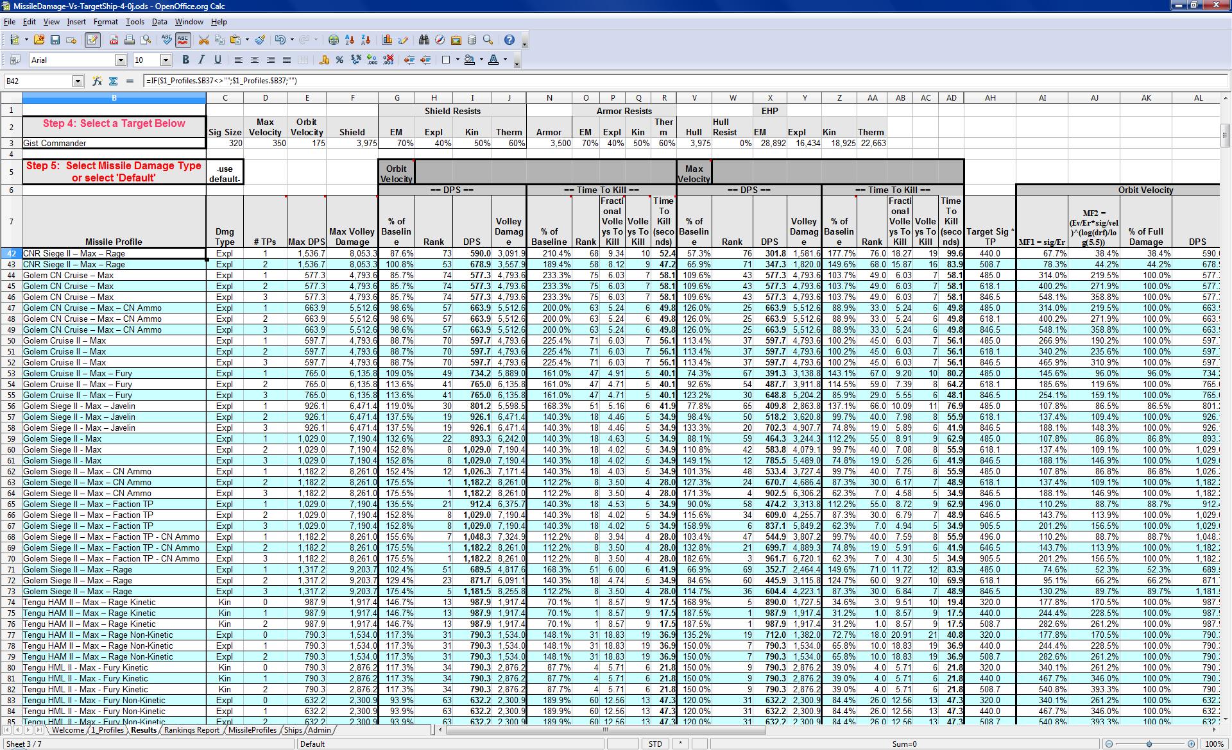Screen dimensions: 1232x750
Task: Switch to the Rankings Report sheet tab
Action: point(191,729)
